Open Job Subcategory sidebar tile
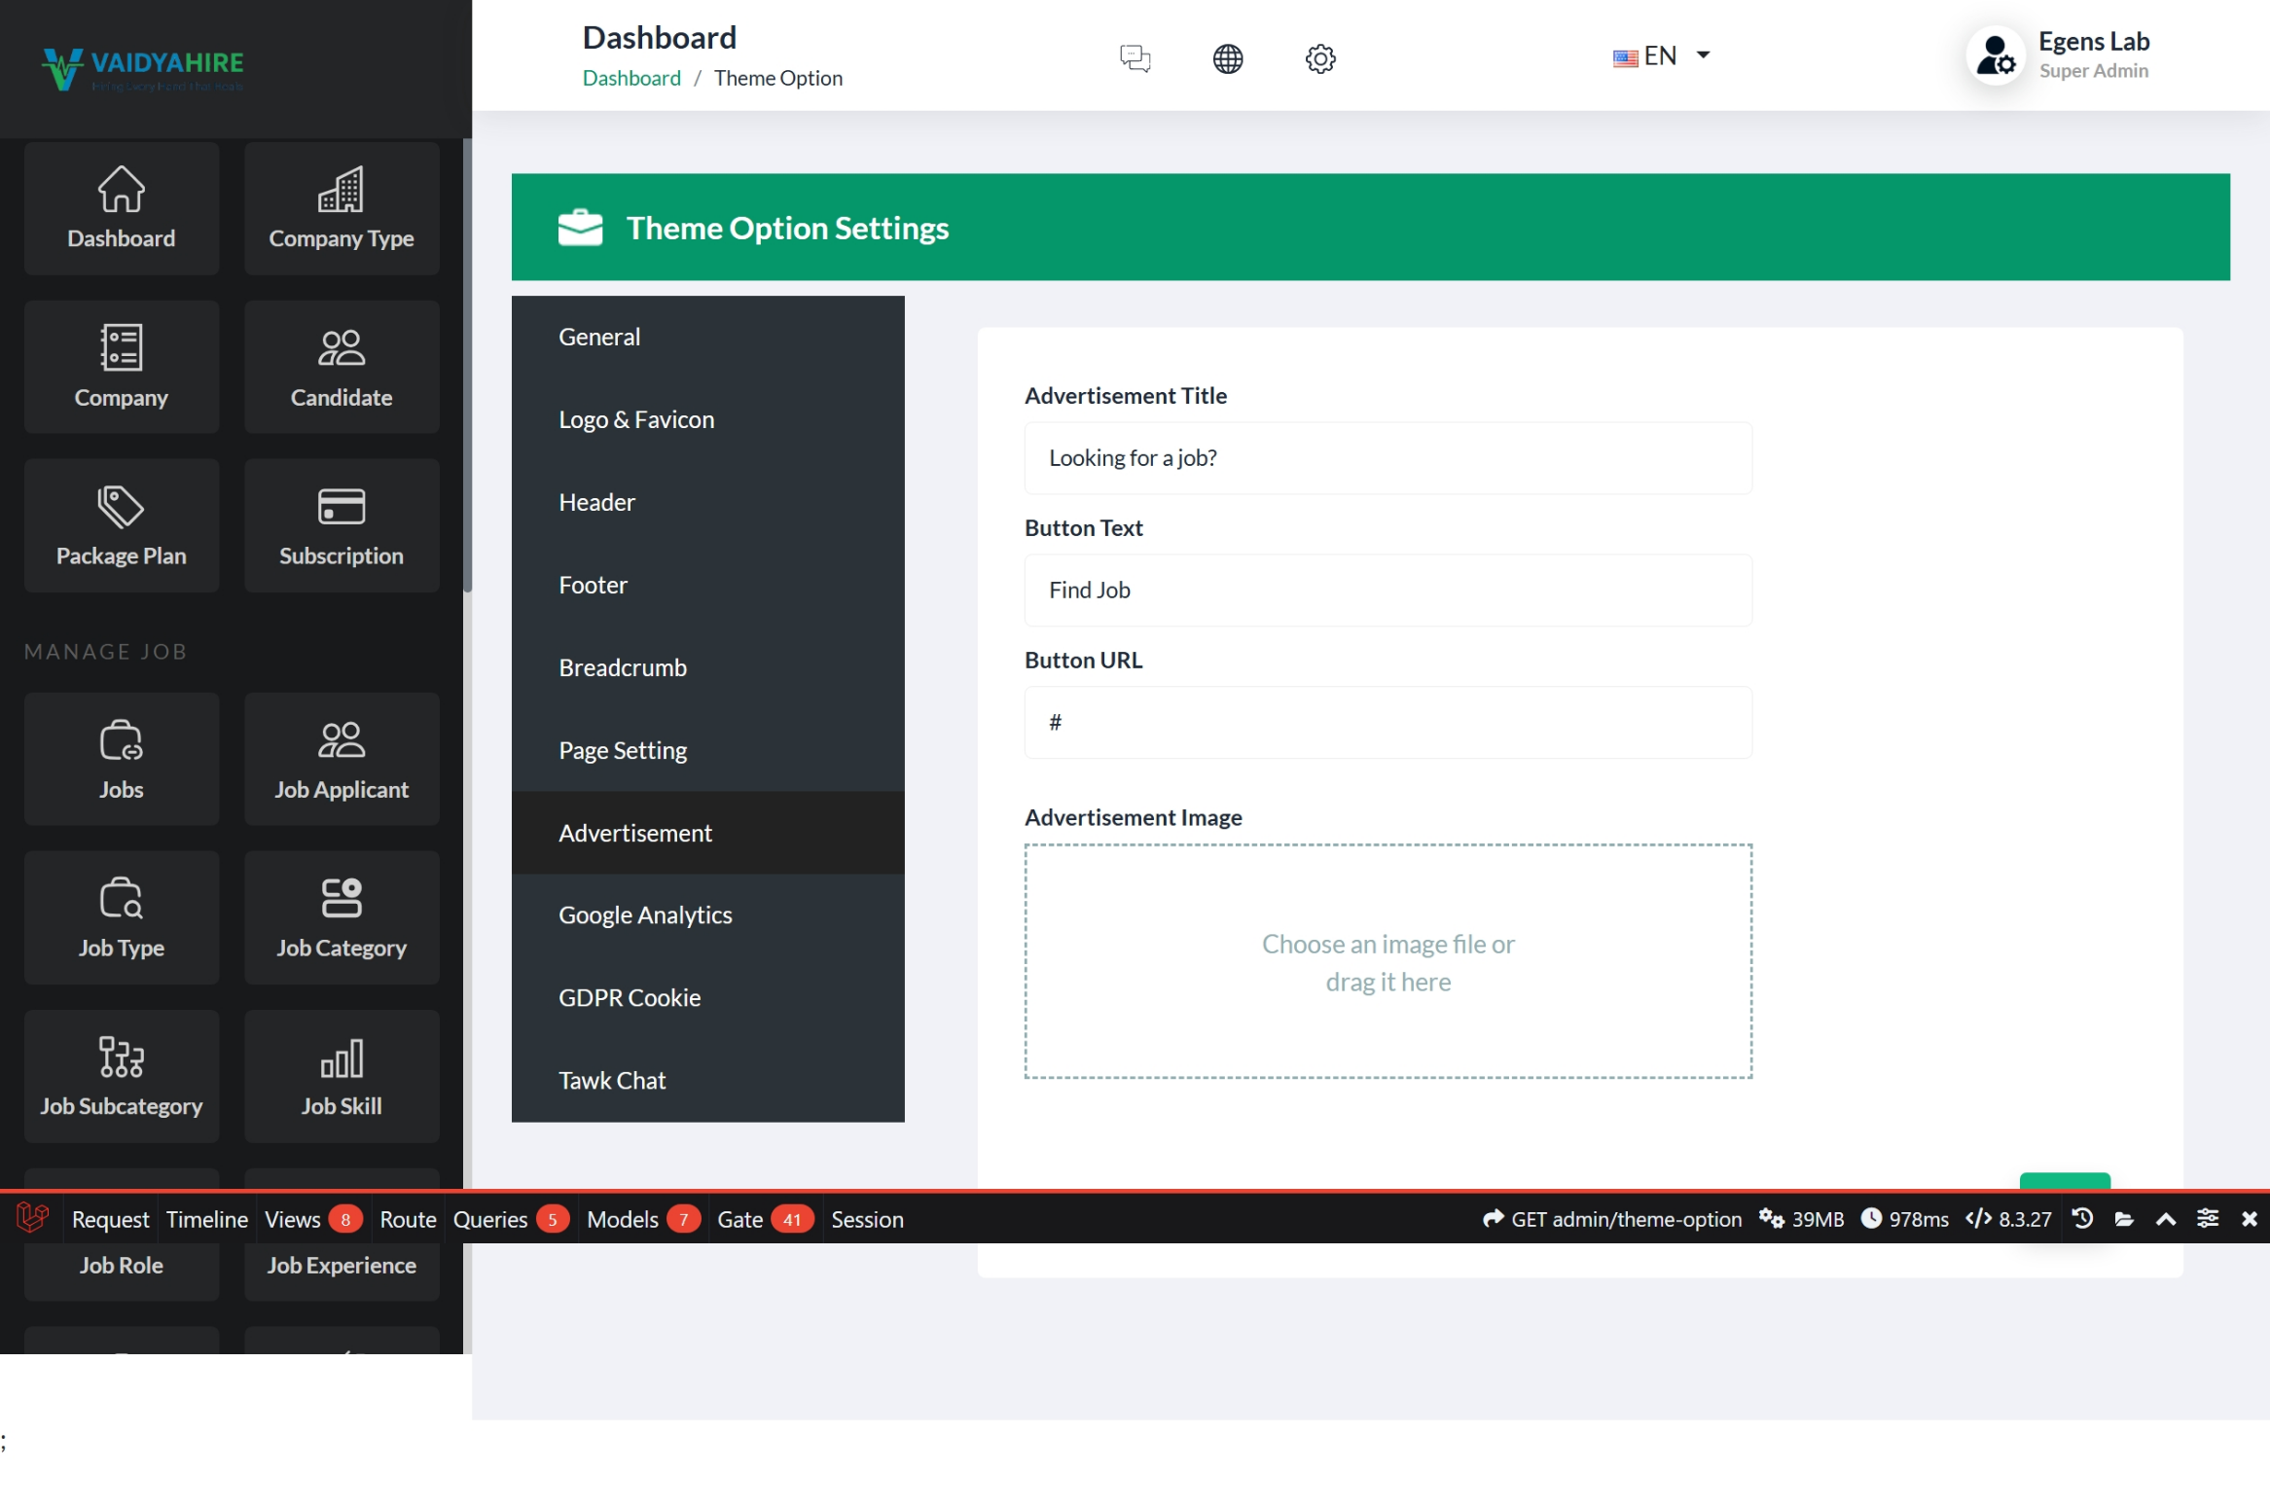Viewport: 2270px width, 1506px height. [x=121, y=1076]
